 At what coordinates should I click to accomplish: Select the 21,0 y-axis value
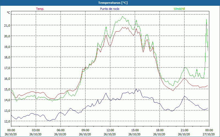8,25
